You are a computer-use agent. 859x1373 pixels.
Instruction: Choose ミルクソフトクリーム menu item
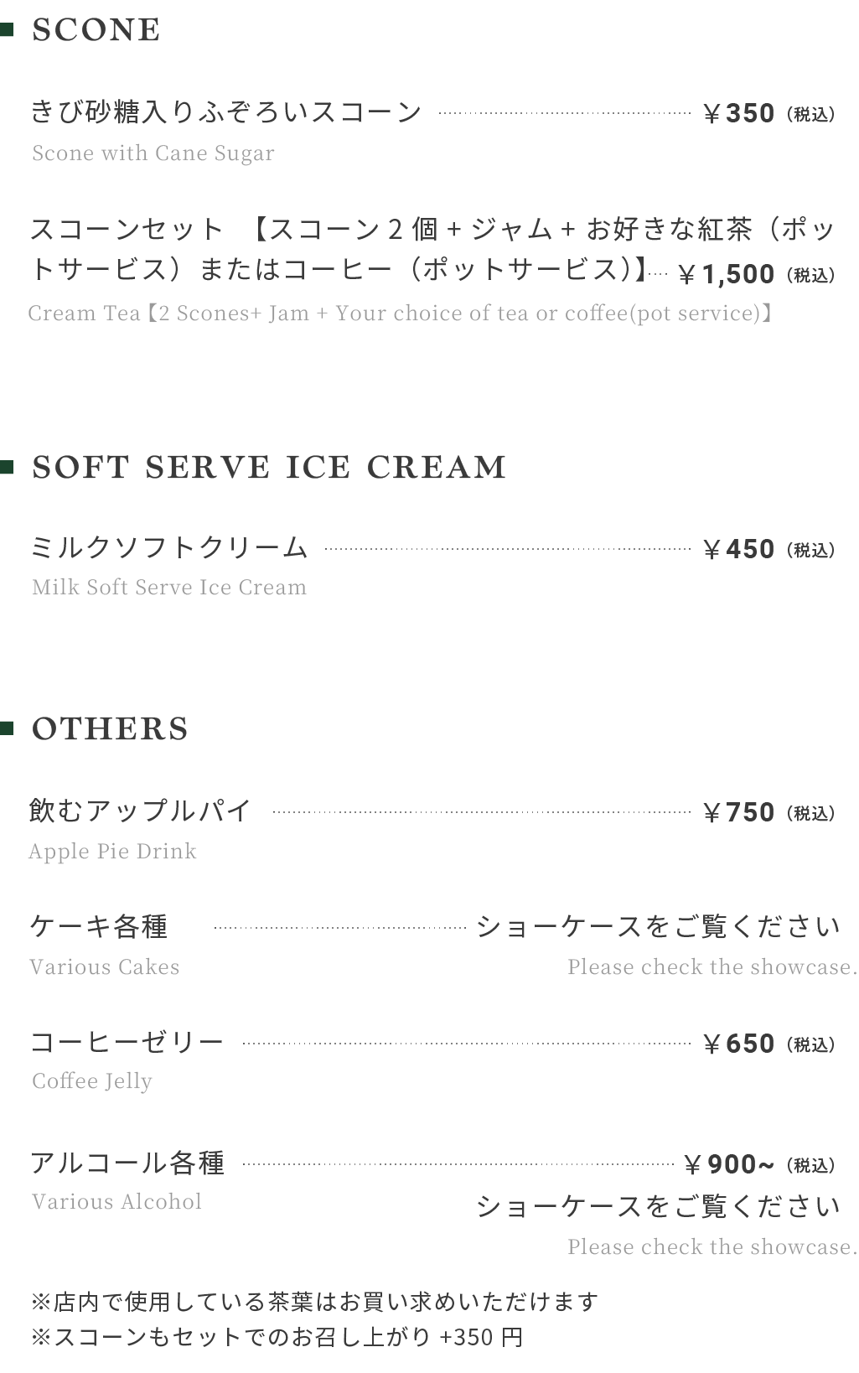169,548
